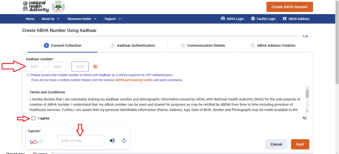This screenshot has width=339, height=154.
Task: Expand the Support dropdown menu
Action: pyautogui.click(x=113, y=19)
